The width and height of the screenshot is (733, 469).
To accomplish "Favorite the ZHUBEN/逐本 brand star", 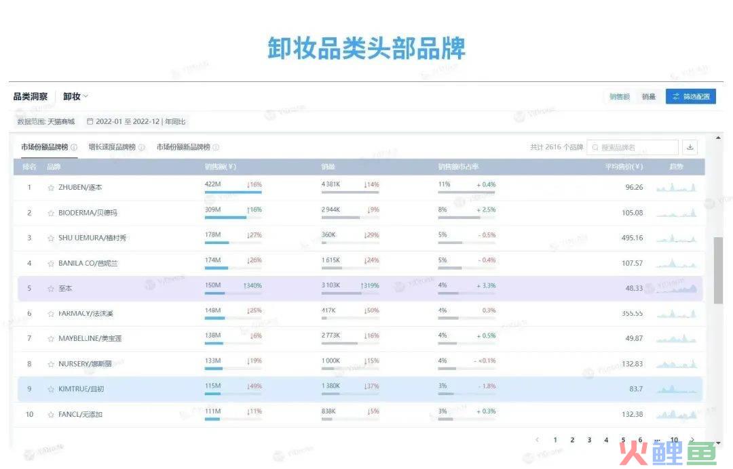I will click(51, 188).
